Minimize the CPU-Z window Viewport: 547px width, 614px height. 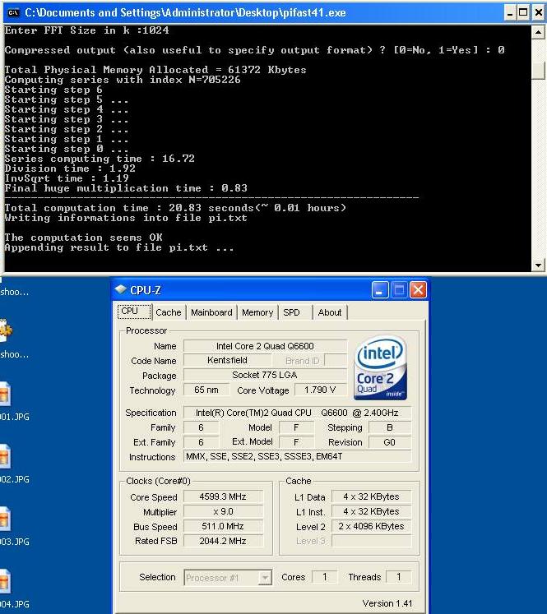tap(380, 290)
